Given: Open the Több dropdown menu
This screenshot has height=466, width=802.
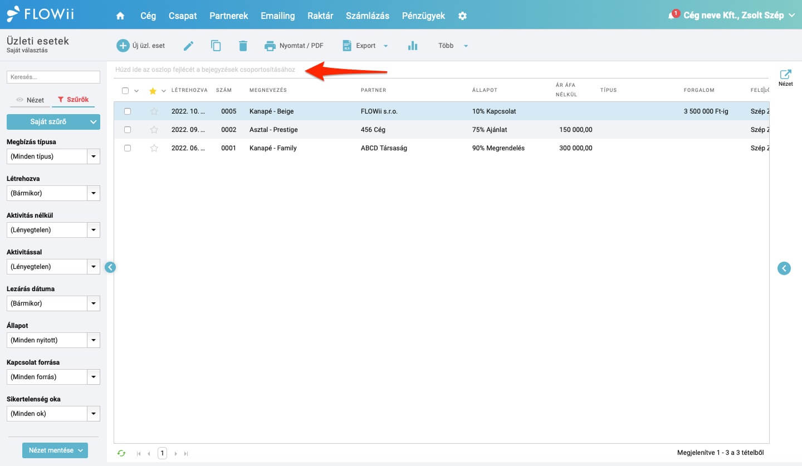Looking at the screenshot, I should 453,46.
